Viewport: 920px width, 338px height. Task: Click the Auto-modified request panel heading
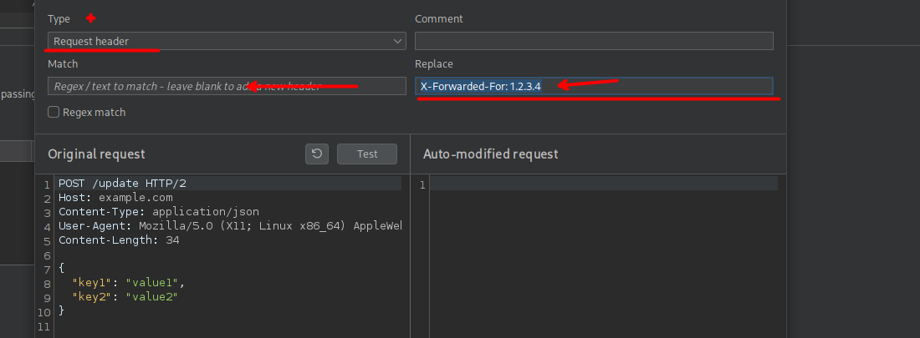[x=490, y=154]
